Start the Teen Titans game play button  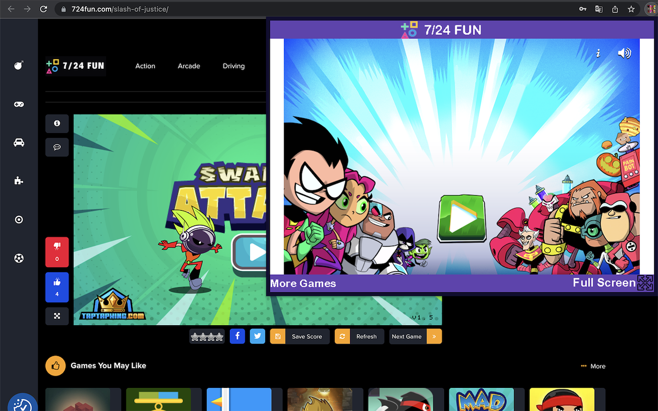click(x=462, y=219)
